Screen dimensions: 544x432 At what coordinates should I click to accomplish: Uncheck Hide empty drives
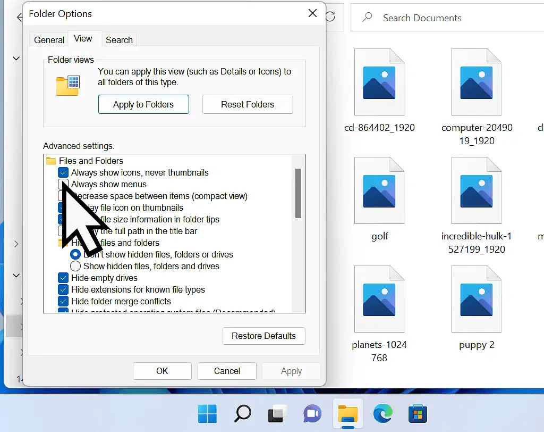click(63, 278)
